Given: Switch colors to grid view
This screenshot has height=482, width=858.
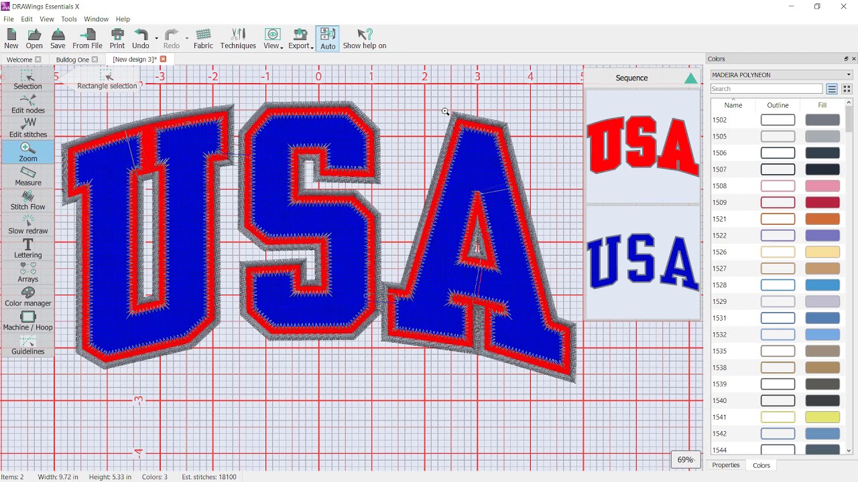Looking at the screenshot, I should tap(847, 89).
